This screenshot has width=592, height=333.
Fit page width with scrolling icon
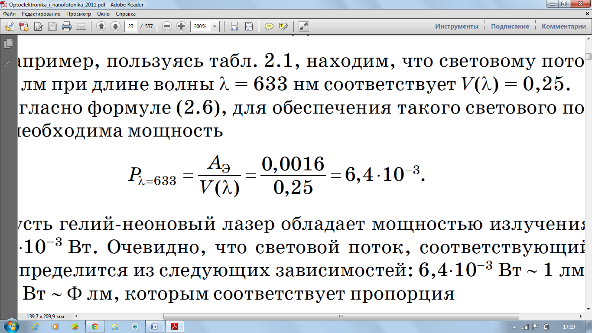tap(234, 26)
